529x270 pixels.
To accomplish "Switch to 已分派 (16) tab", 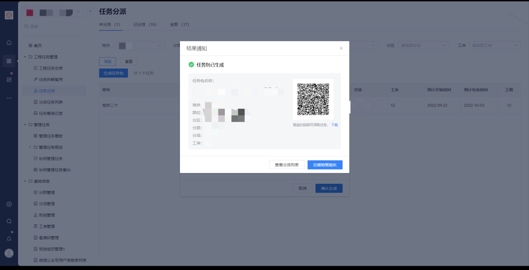I will click(145, 25).
